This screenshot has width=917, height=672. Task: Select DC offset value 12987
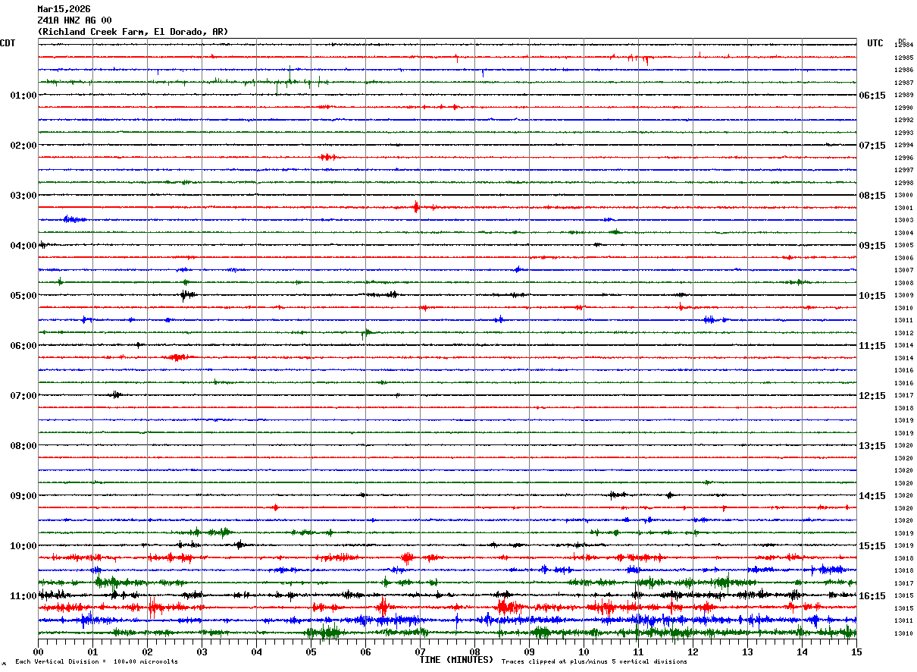pyautogui.click(x=903, y=83)
